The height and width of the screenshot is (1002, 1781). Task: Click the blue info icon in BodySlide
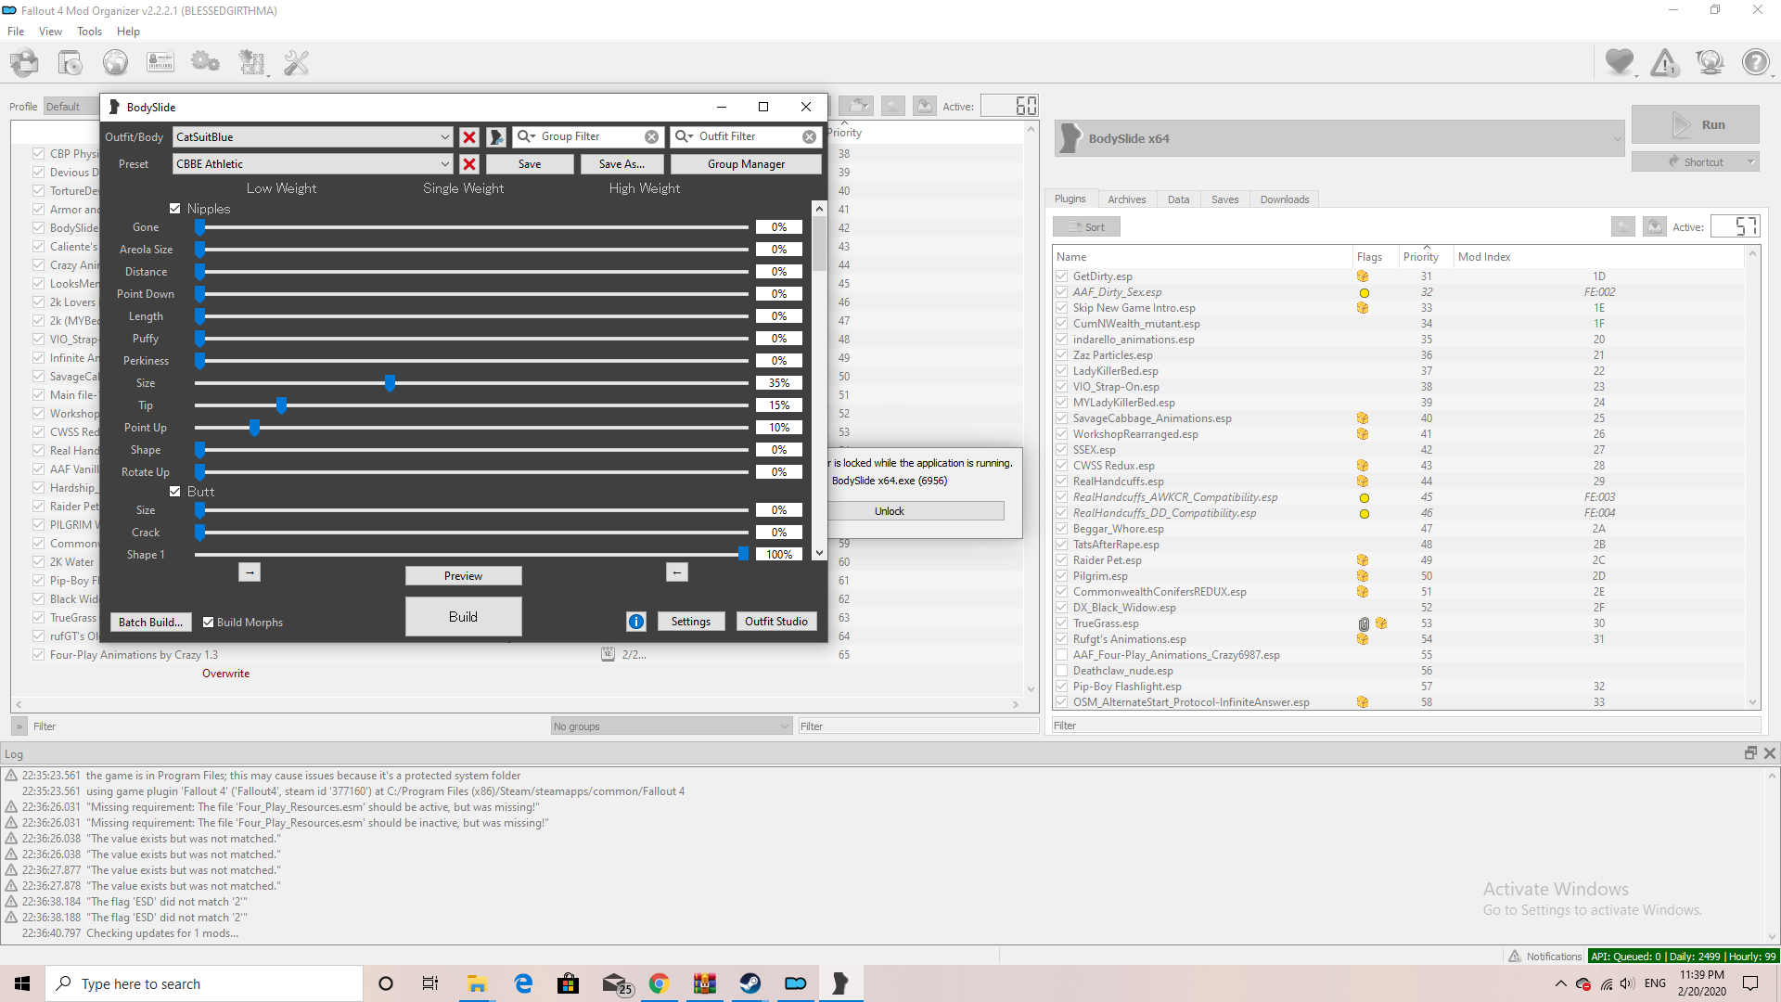coord(636,622)
